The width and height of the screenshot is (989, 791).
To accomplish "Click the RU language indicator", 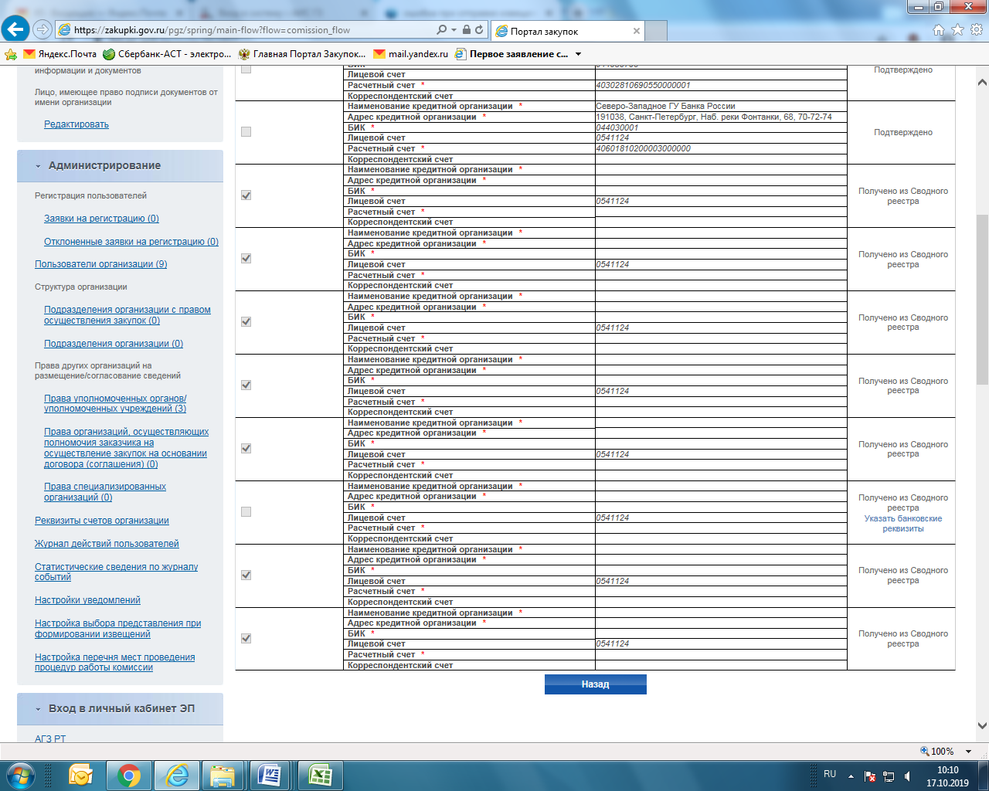I will 830,774.
